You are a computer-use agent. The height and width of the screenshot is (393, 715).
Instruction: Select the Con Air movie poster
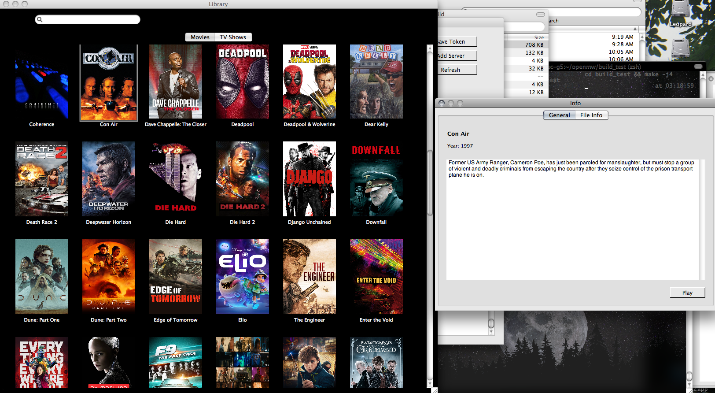click(x=109, y=82)
